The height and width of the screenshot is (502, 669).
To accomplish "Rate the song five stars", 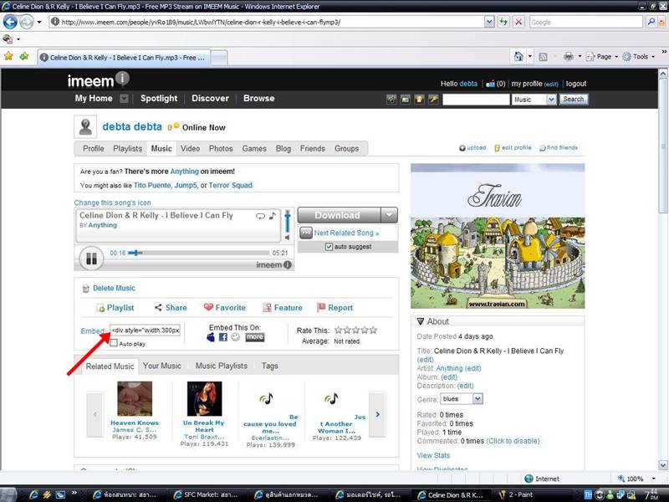I will coord(373,330).
